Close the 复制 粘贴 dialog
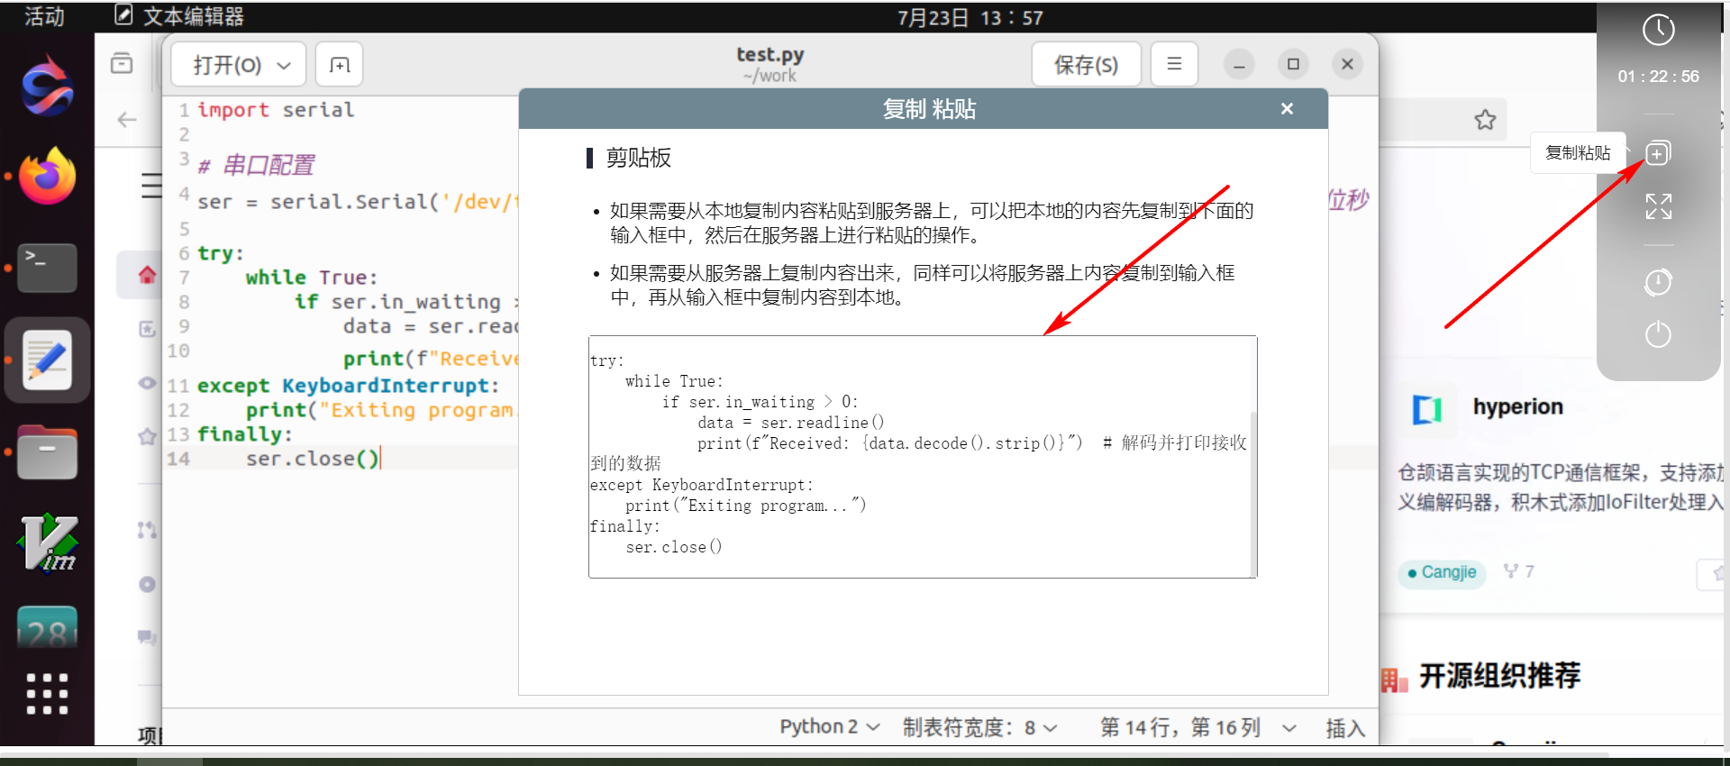This screenshot has height=766, width=1730. point(1287,108)
